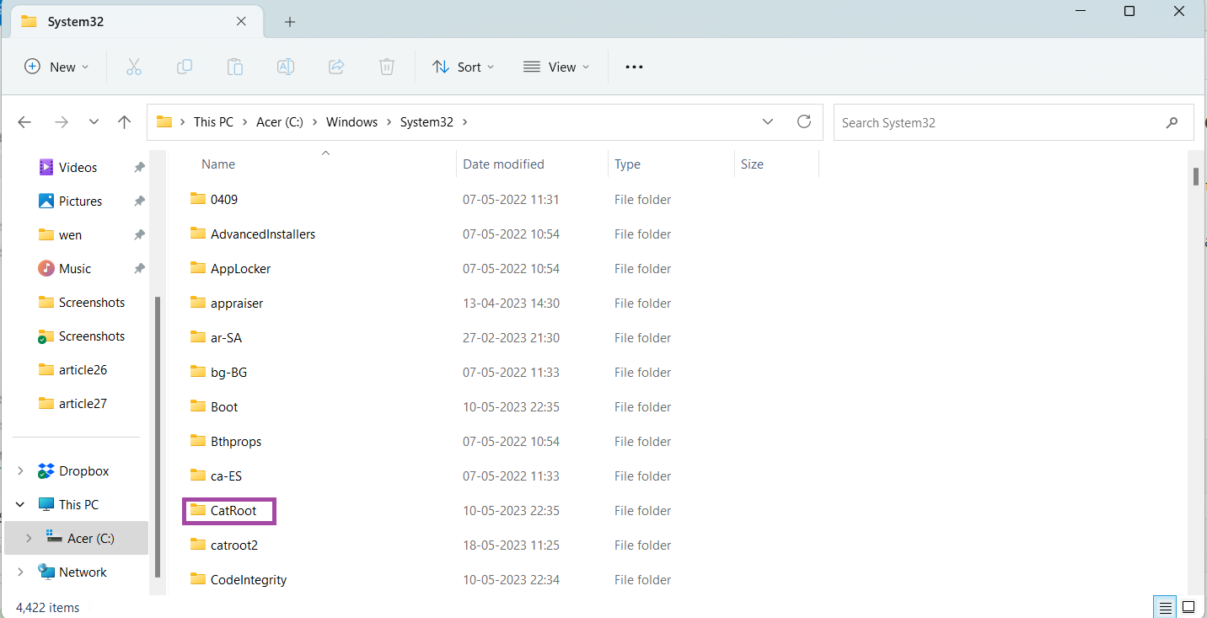Click the Delete trash icon
This screenshot has height=618, width=1207.
click(x=387, y=67)
